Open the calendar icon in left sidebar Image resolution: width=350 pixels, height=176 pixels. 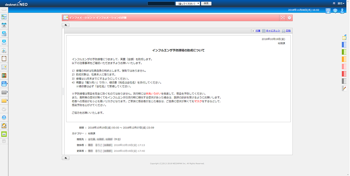coord(5,25)
